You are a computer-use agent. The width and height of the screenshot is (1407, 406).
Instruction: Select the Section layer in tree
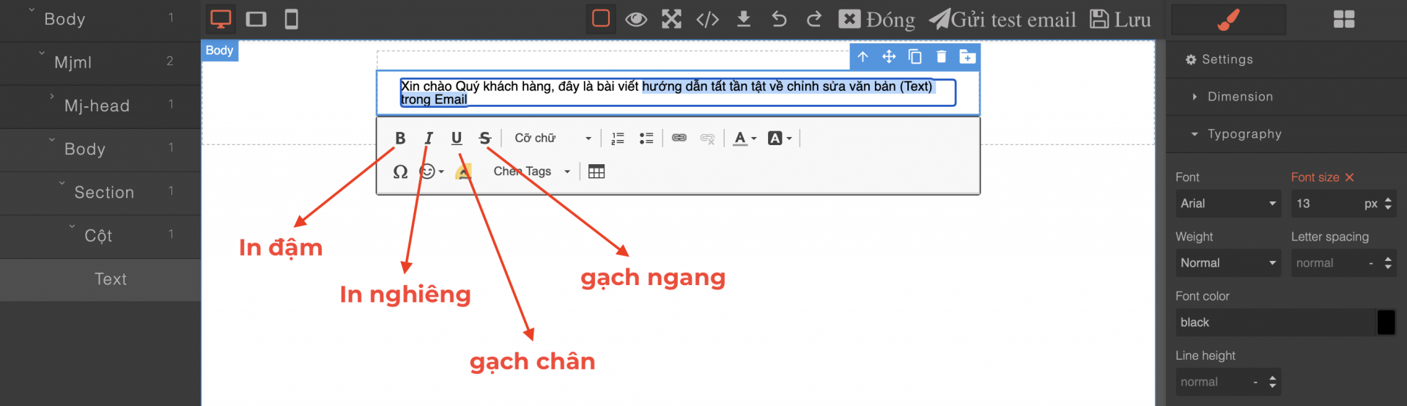pos(104,193)
